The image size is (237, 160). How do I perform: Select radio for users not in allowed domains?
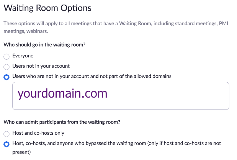click(6, 77)
